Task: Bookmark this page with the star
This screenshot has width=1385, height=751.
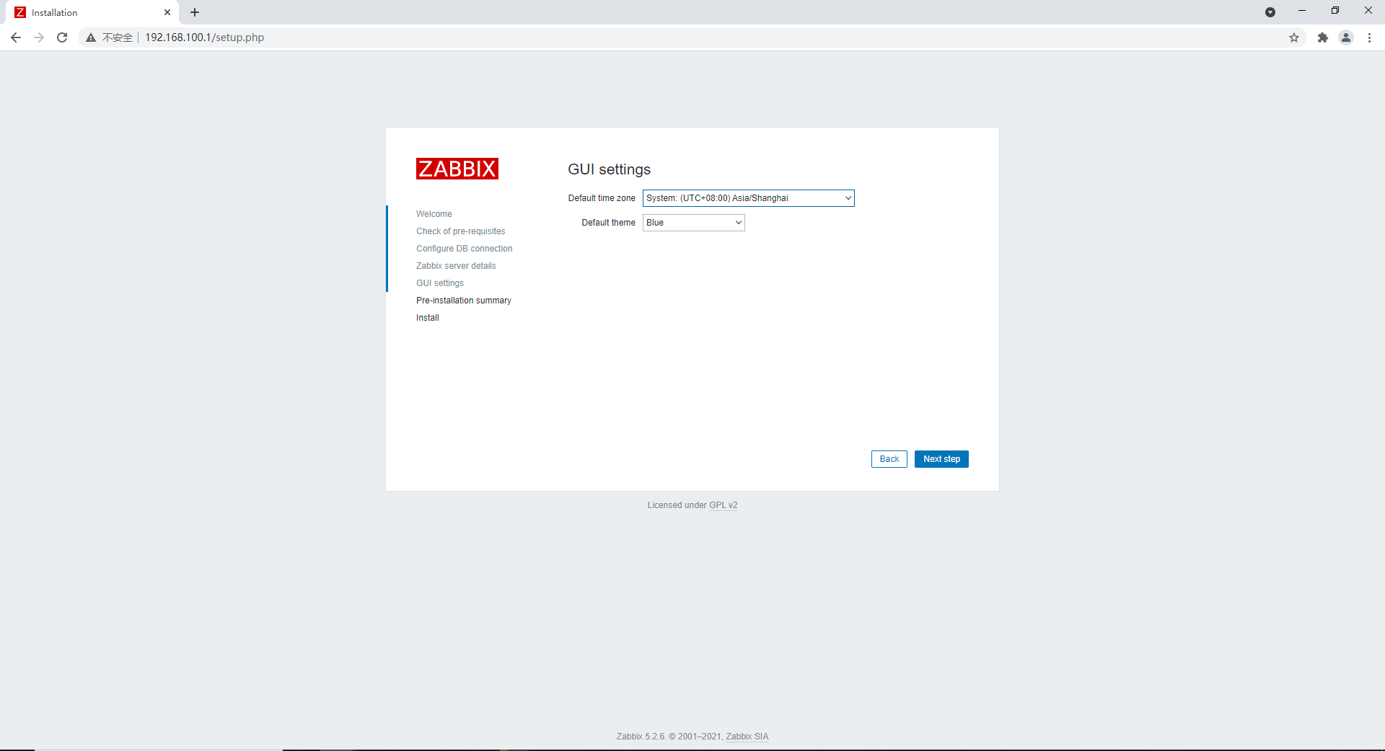Action: tap(1294, 37)
